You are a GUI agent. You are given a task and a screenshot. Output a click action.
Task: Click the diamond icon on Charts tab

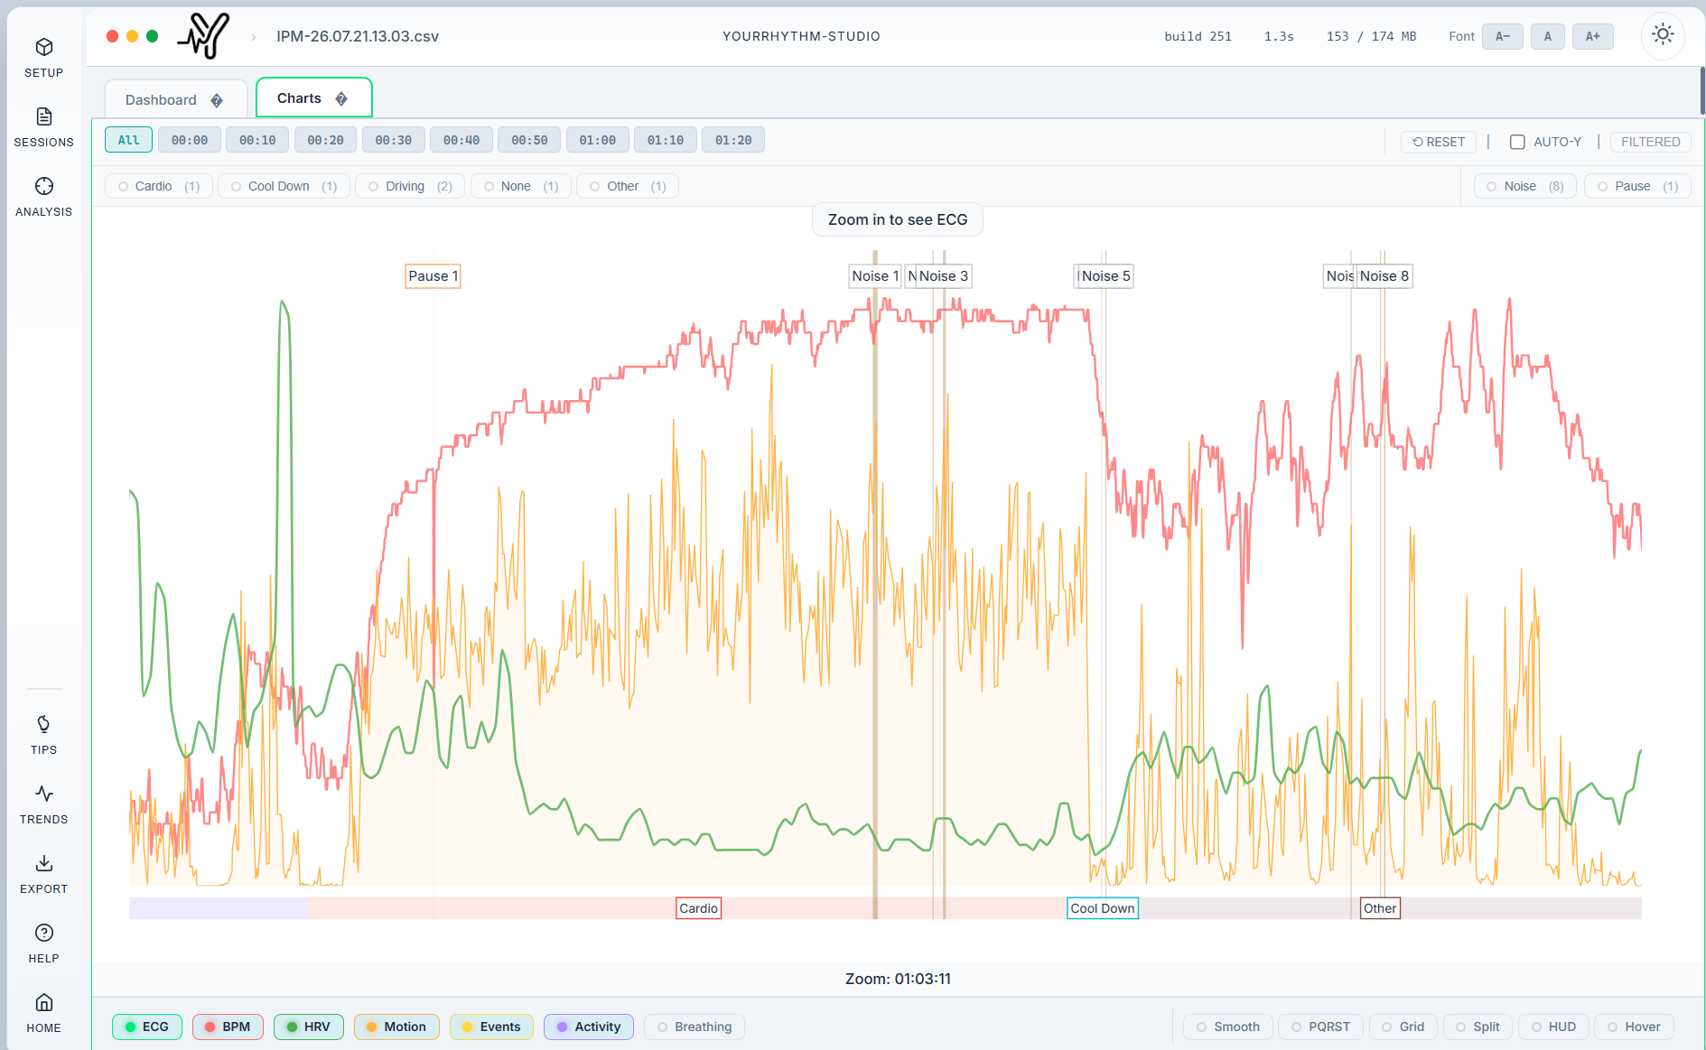pyautogui.click(x=341, y=98)
